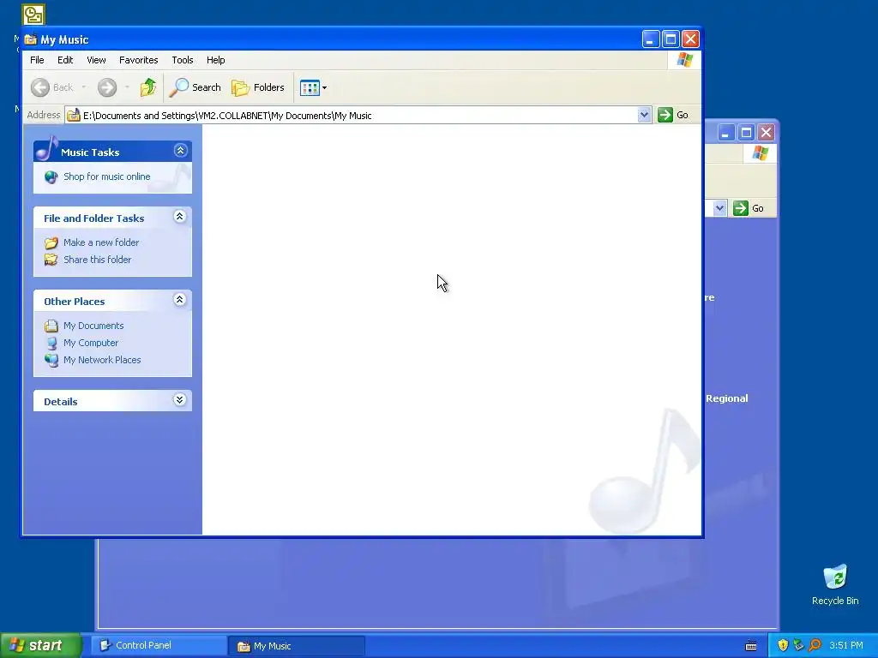Click the Make a new folder icon
This screenshot has height=658, width=878.
pyautogui.click(x=51, y=242)
